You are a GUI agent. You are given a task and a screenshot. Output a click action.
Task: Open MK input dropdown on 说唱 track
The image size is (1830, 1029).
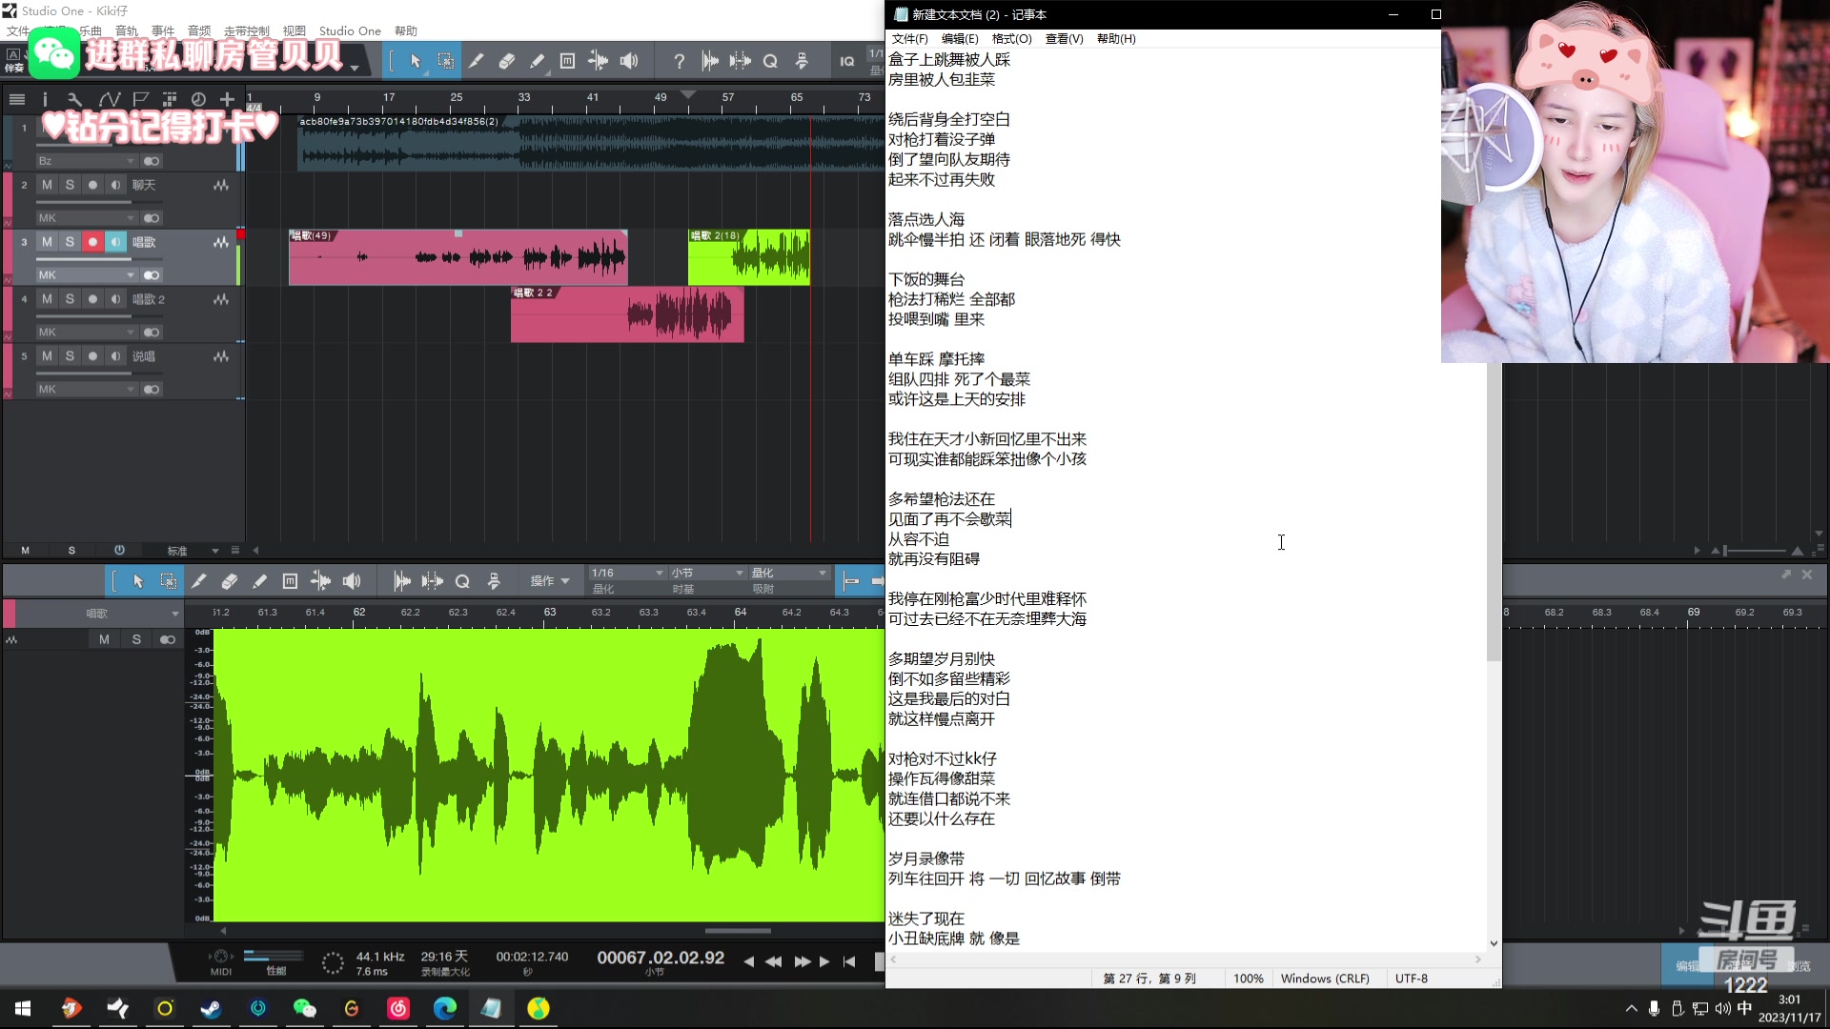pyautogui.click(x=87, y=390)
